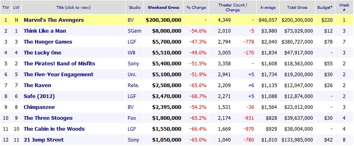The width and height of the screenshot is (354, 146).
Task: Click The Cabin in the Woods link
Action: point(54,129)
